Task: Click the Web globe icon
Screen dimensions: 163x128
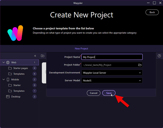Action: pyautogui.click(x=8, y=62)
